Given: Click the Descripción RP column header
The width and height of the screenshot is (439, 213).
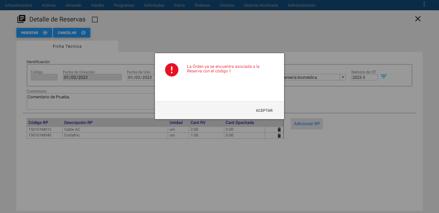Looking at the screenshot, I should [78, 123].
